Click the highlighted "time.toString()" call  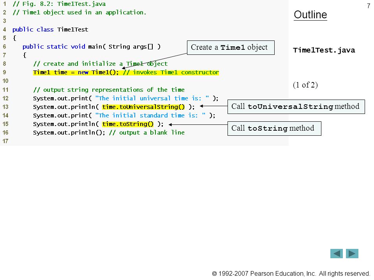pyautogui.click(x=128, y=124)
